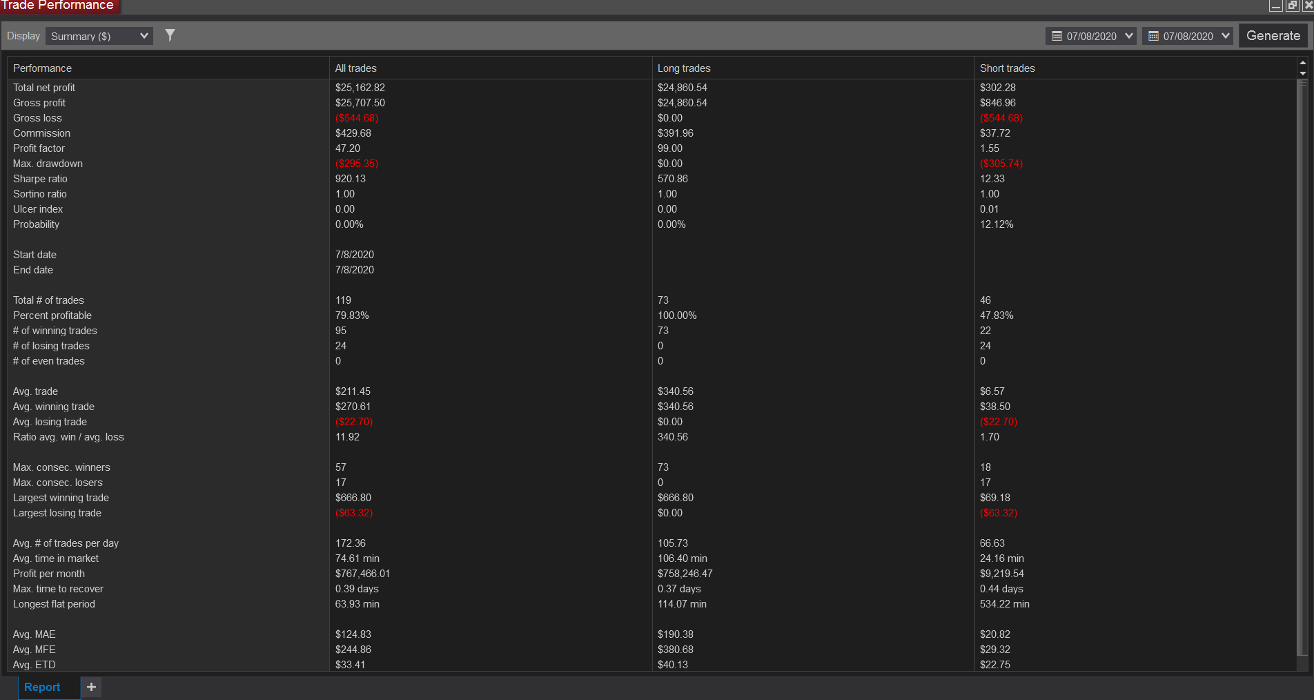Minimize the Trade Performance window

click(x=1276, y=6)
